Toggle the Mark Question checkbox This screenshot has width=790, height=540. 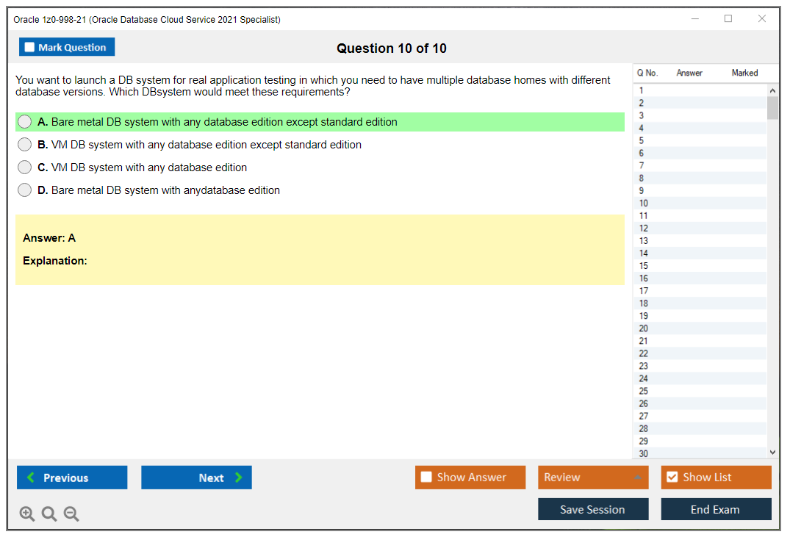pyautogui.click(x=30, y=48)
